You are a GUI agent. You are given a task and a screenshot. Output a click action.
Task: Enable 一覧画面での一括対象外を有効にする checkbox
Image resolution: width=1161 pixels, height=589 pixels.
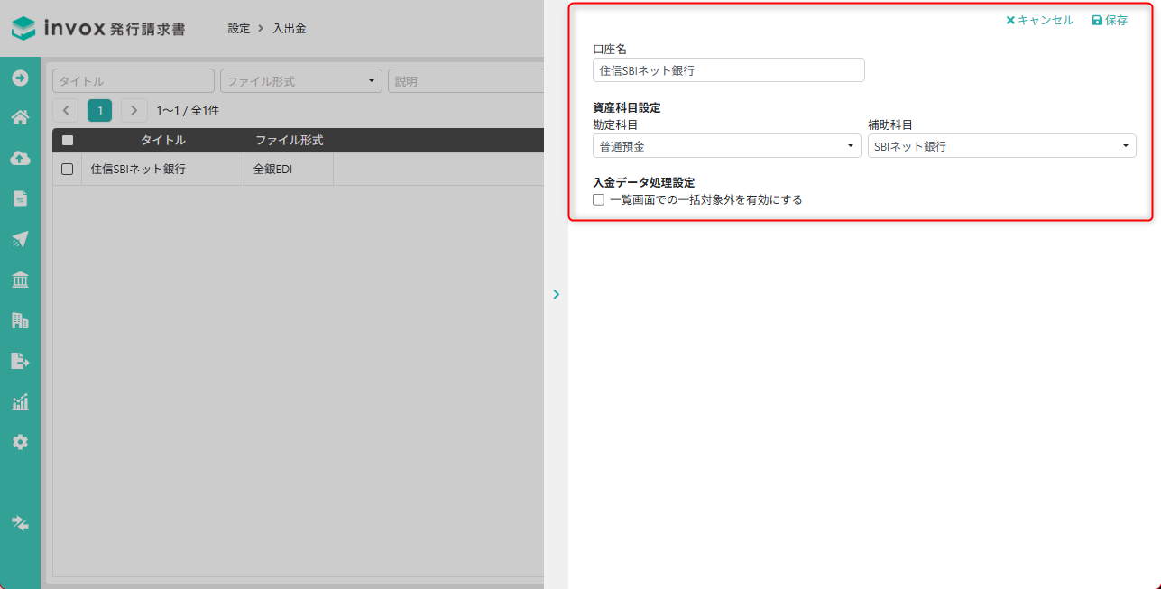pyautogui.click(x=598, y=200)
